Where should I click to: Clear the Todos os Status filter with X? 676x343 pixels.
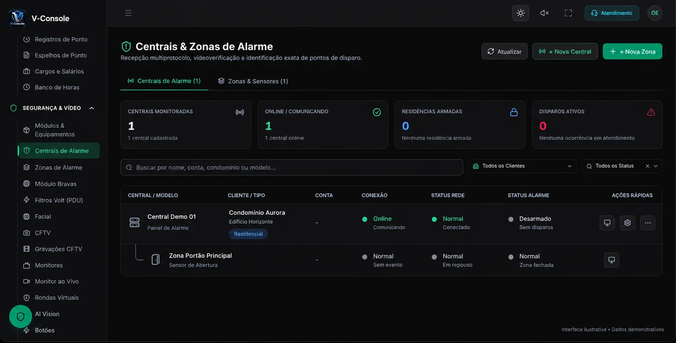[x=647, y=166]
